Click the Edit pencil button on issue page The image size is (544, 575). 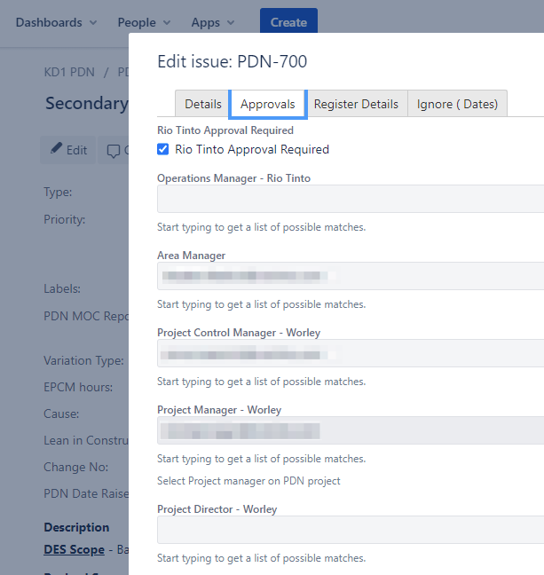pyautogui.click(x=68, y=150)
